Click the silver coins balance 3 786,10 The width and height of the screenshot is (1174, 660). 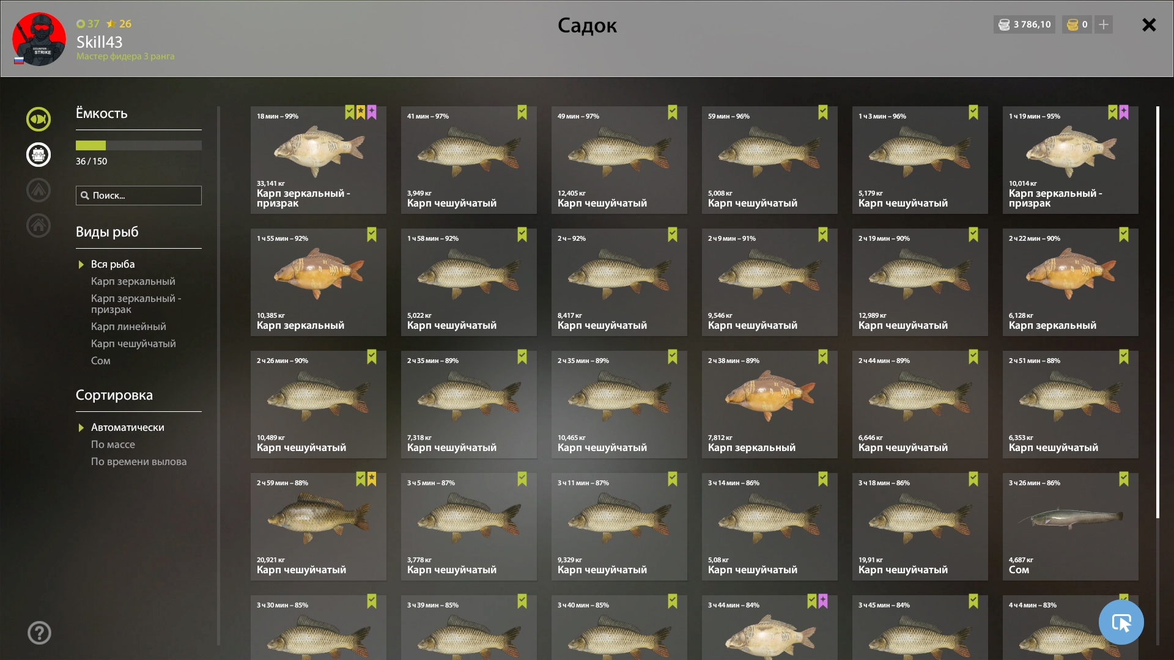[1024, 24]
